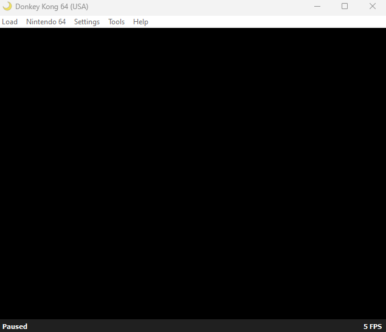Click the Paused status text
Image resolution: width=386 pixels, height=332 pixels.
point(15,327)
